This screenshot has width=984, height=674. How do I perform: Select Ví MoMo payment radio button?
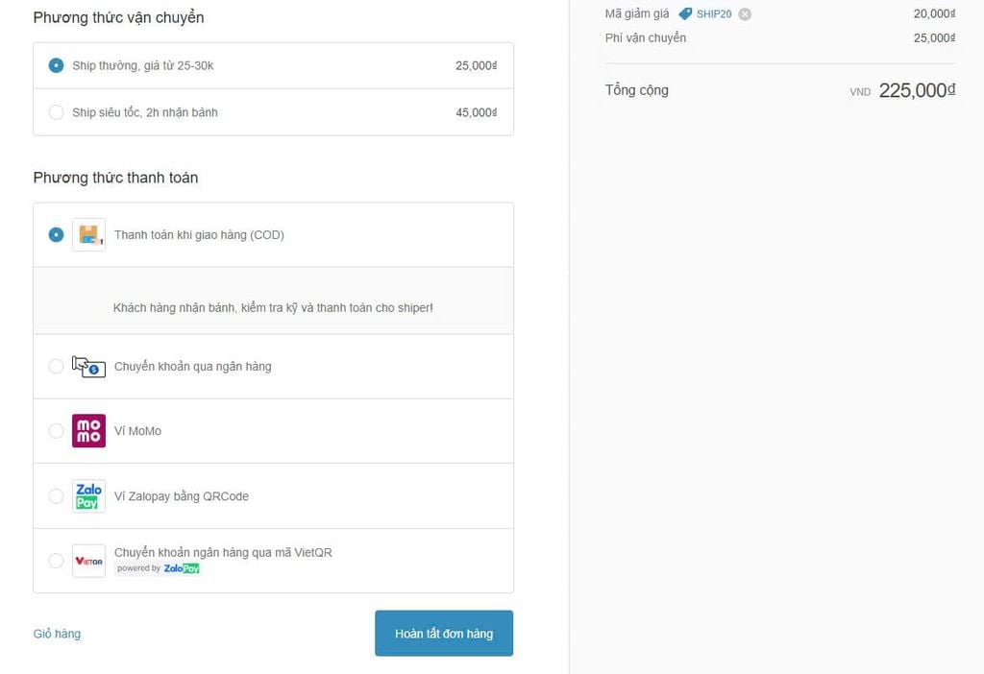tap(56, 431)
